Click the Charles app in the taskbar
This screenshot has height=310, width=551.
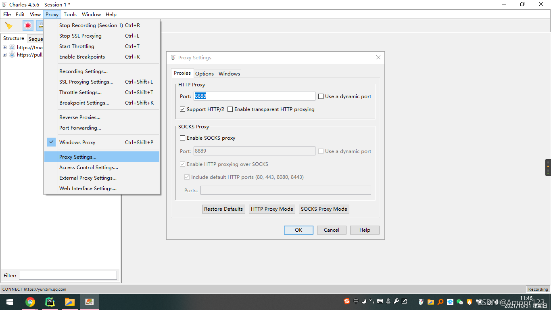click(90, 302)
